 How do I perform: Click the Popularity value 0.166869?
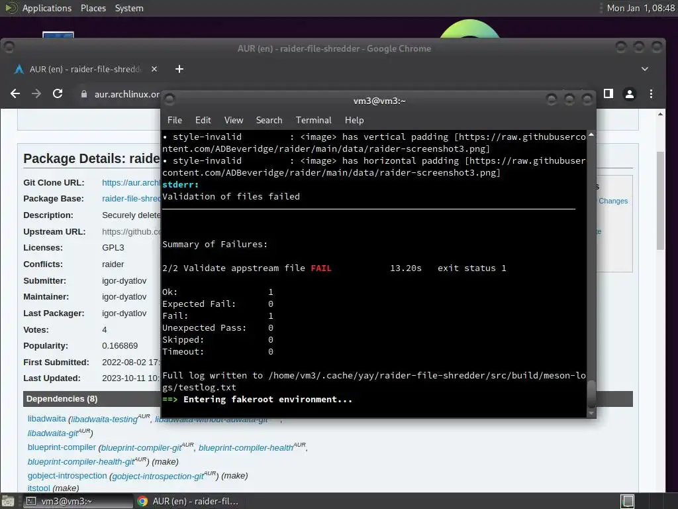point(120,346)
